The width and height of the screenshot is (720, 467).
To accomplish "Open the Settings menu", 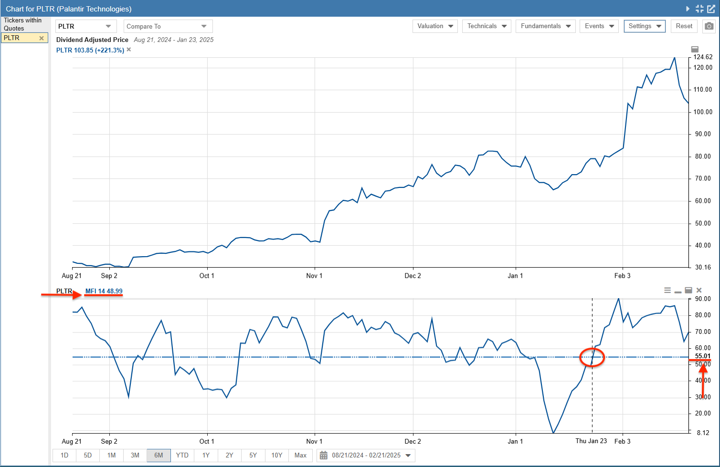I will [x=645, y=26].
